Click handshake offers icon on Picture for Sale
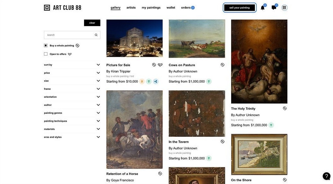The height and width of the screenshot is (184, 333). 160,65
